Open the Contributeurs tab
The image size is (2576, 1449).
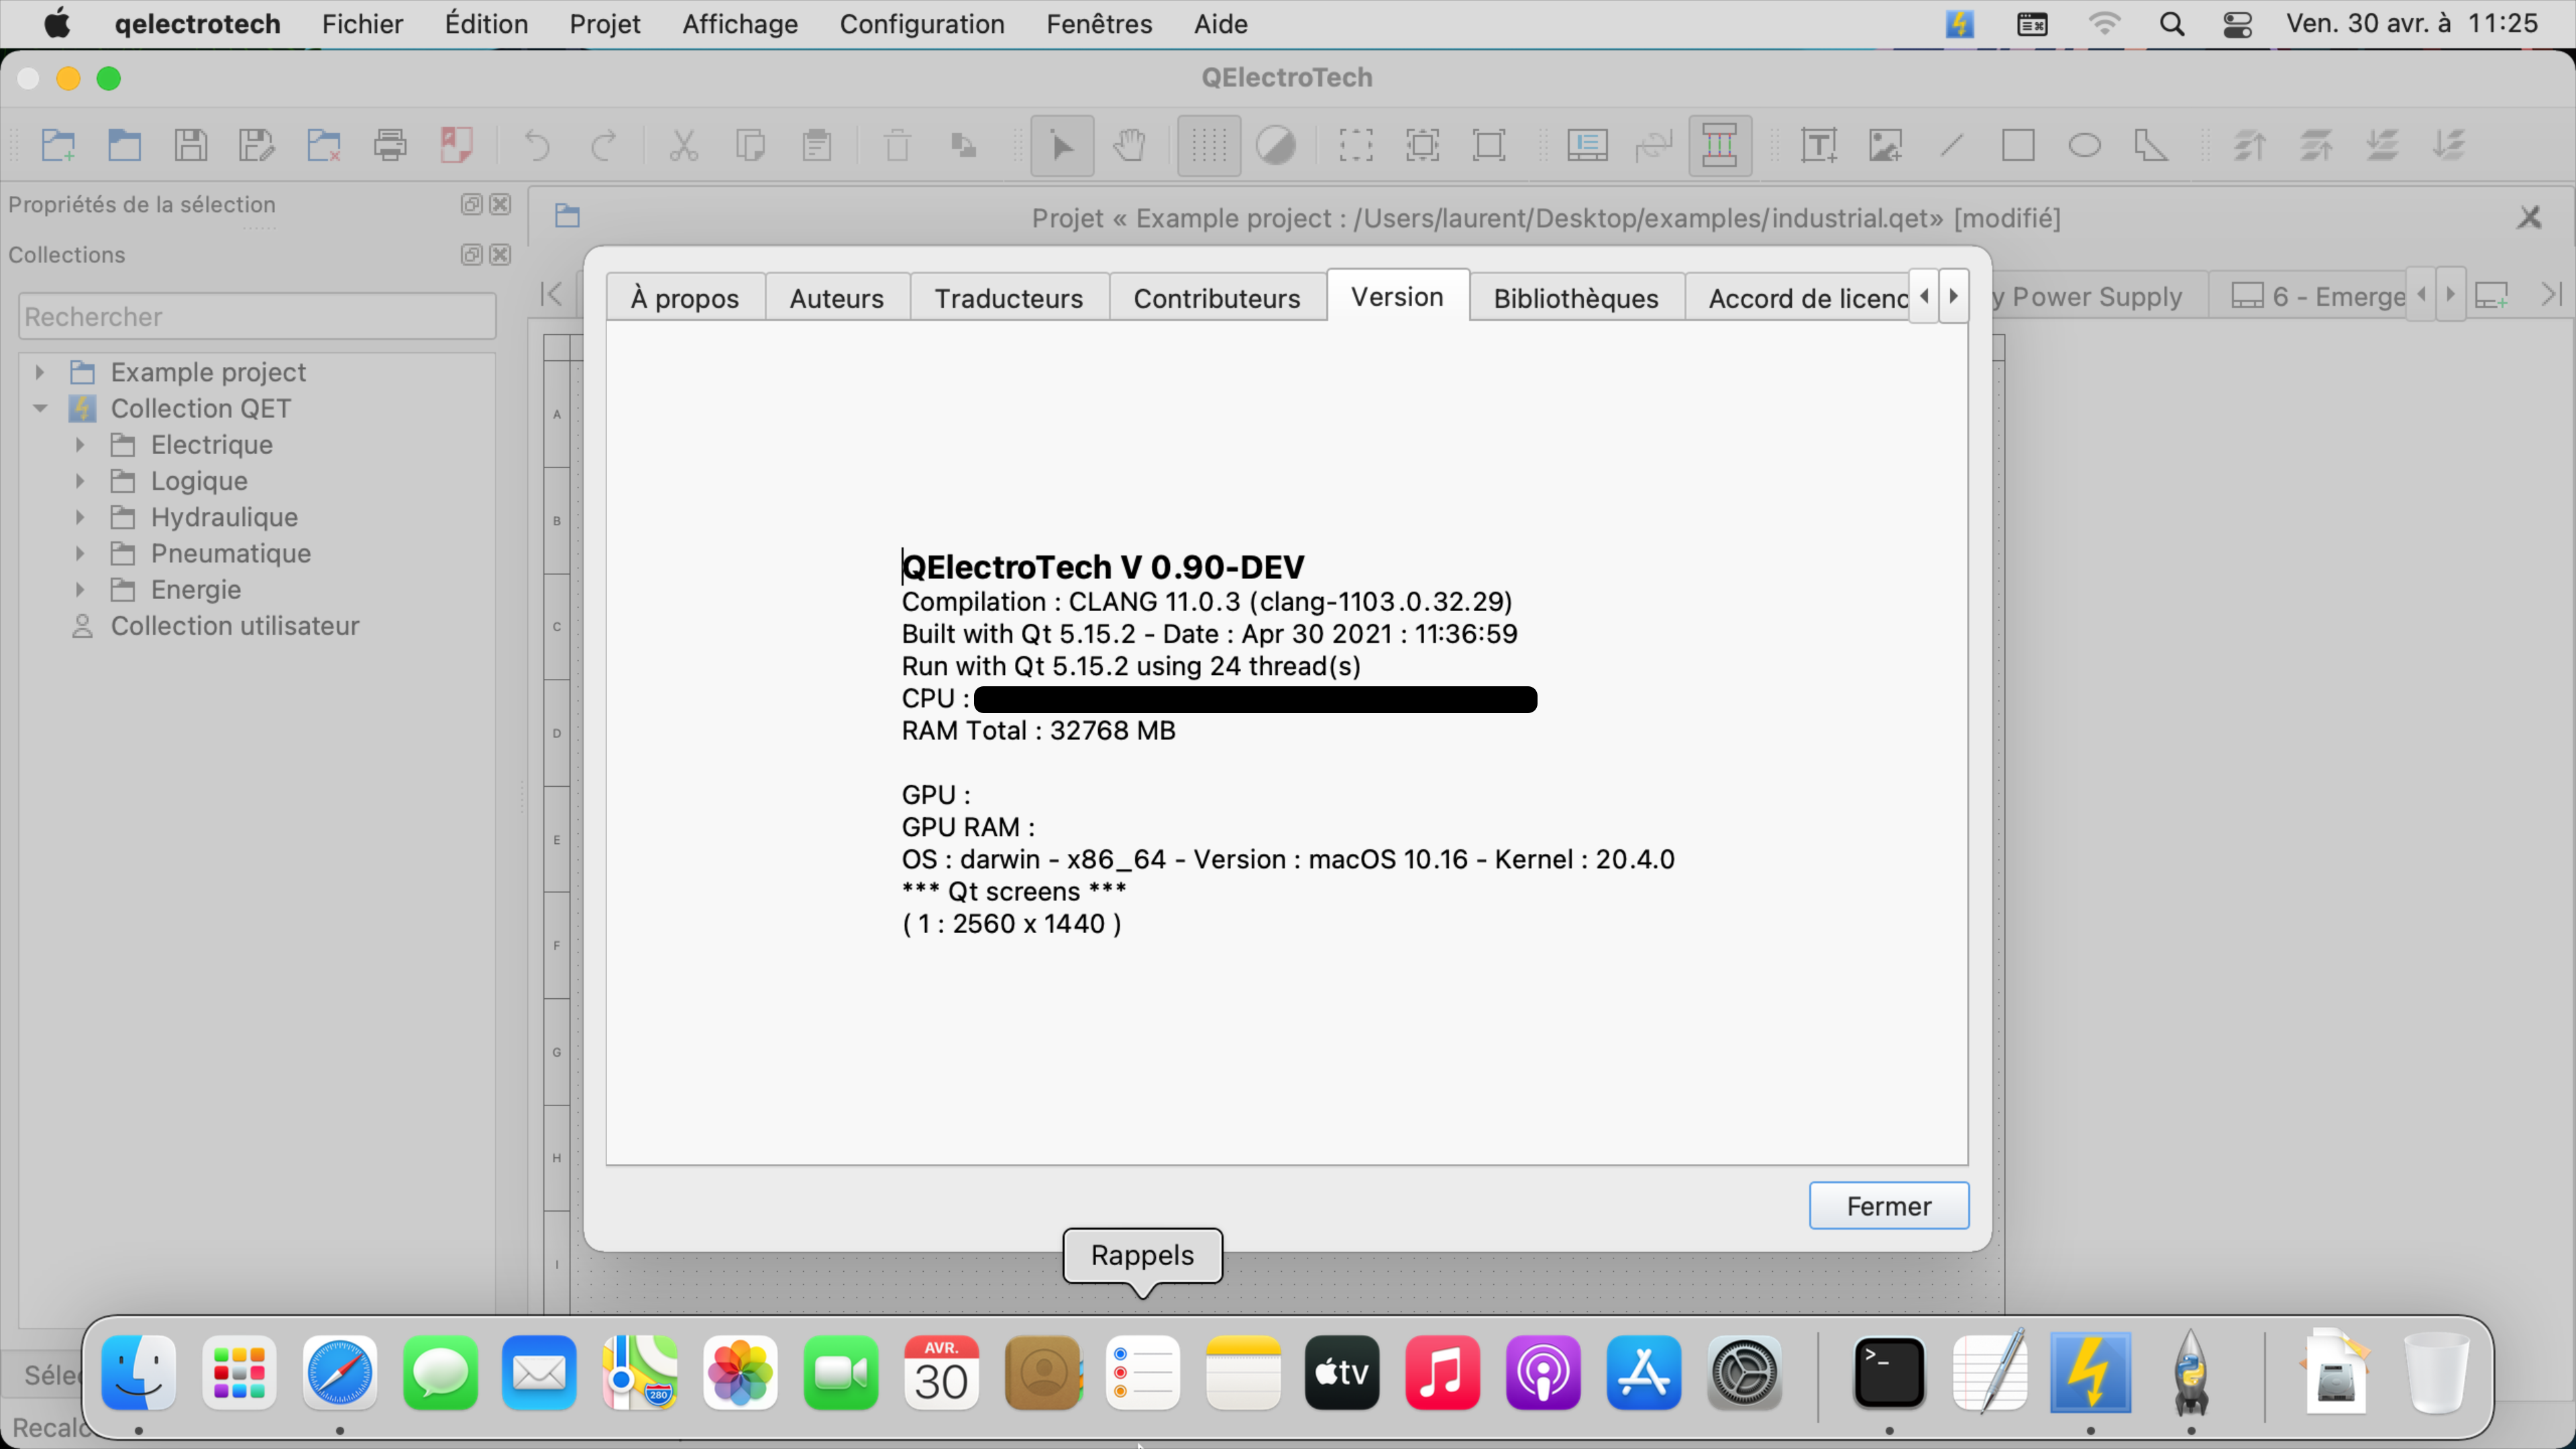pos(1217,297)
